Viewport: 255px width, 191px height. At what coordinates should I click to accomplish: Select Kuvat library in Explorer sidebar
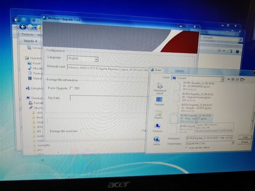tap(34, 63)
